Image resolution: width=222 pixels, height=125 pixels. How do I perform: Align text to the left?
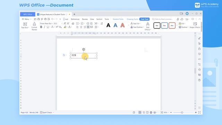[x=77, y=27]
